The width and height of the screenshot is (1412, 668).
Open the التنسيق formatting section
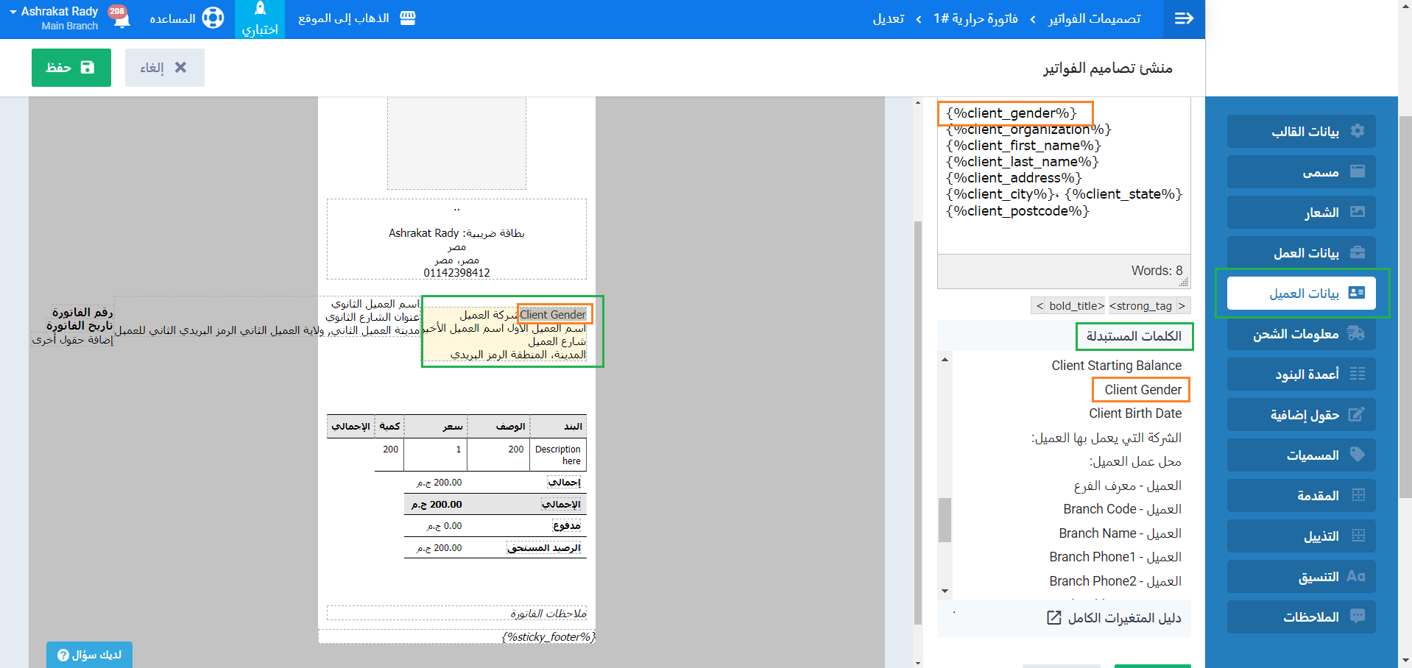pos(1302,577)
